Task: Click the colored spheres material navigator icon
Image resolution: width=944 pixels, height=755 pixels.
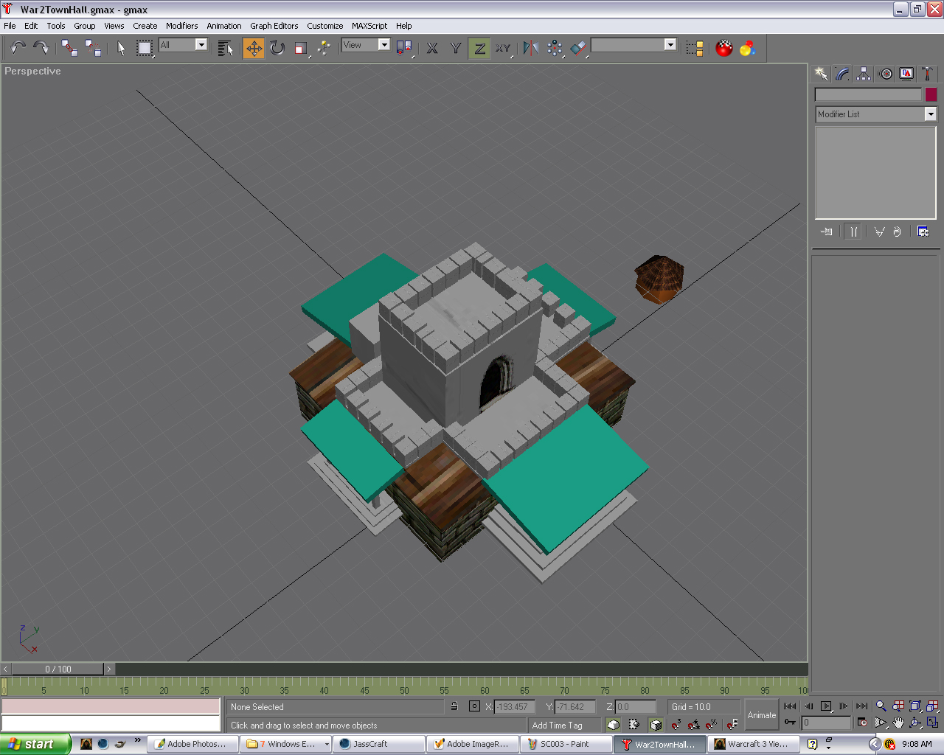Action: point(748,48)
